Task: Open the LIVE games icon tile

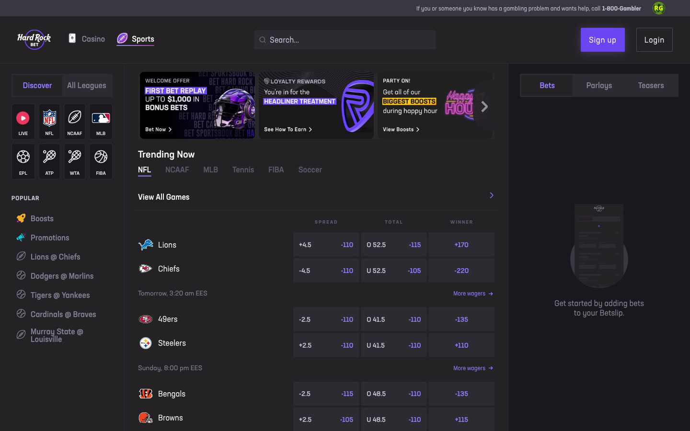Action: (23, 122)
